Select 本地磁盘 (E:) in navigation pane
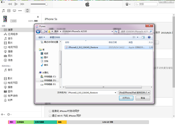 point(48,84)
